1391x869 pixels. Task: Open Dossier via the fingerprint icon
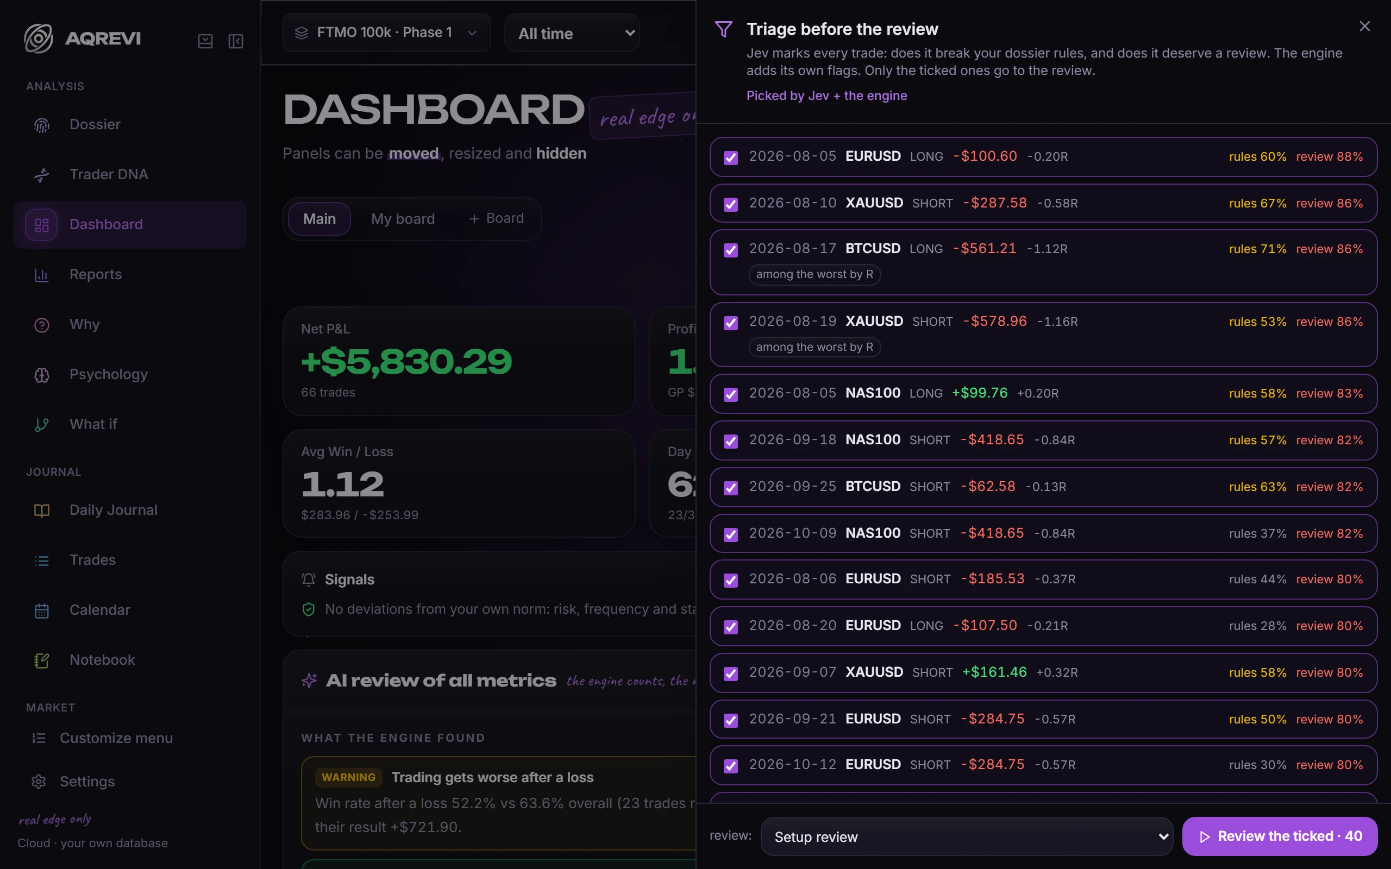pos(41,125)
